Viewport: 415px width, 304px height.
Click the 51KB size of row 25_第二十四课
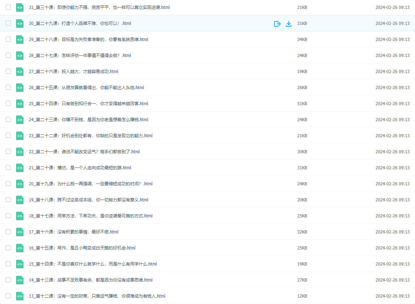pos(302,104)
